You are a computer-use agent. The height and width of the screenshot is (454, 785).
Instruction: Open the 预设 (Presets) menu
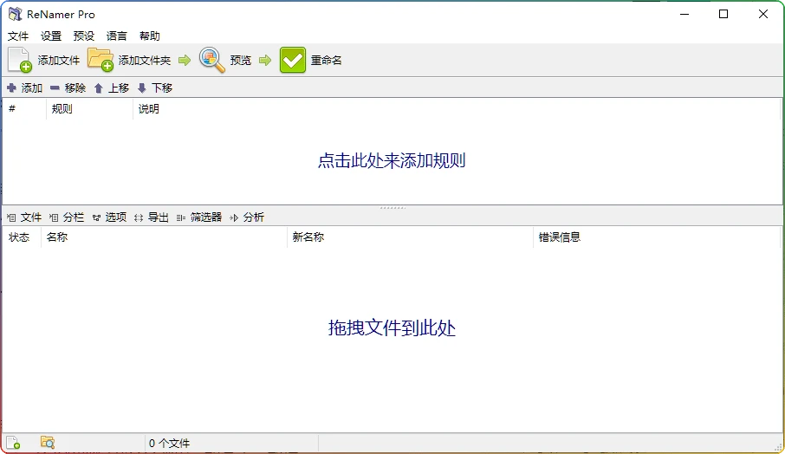tap(84, 36)
